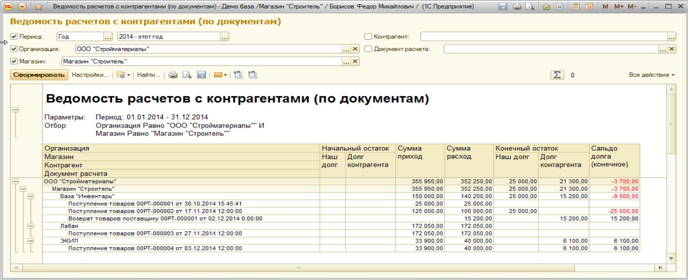688x280 pixels.
Task: Add to favorites with green-arrow star icon
Action: (x=546, y=7)
